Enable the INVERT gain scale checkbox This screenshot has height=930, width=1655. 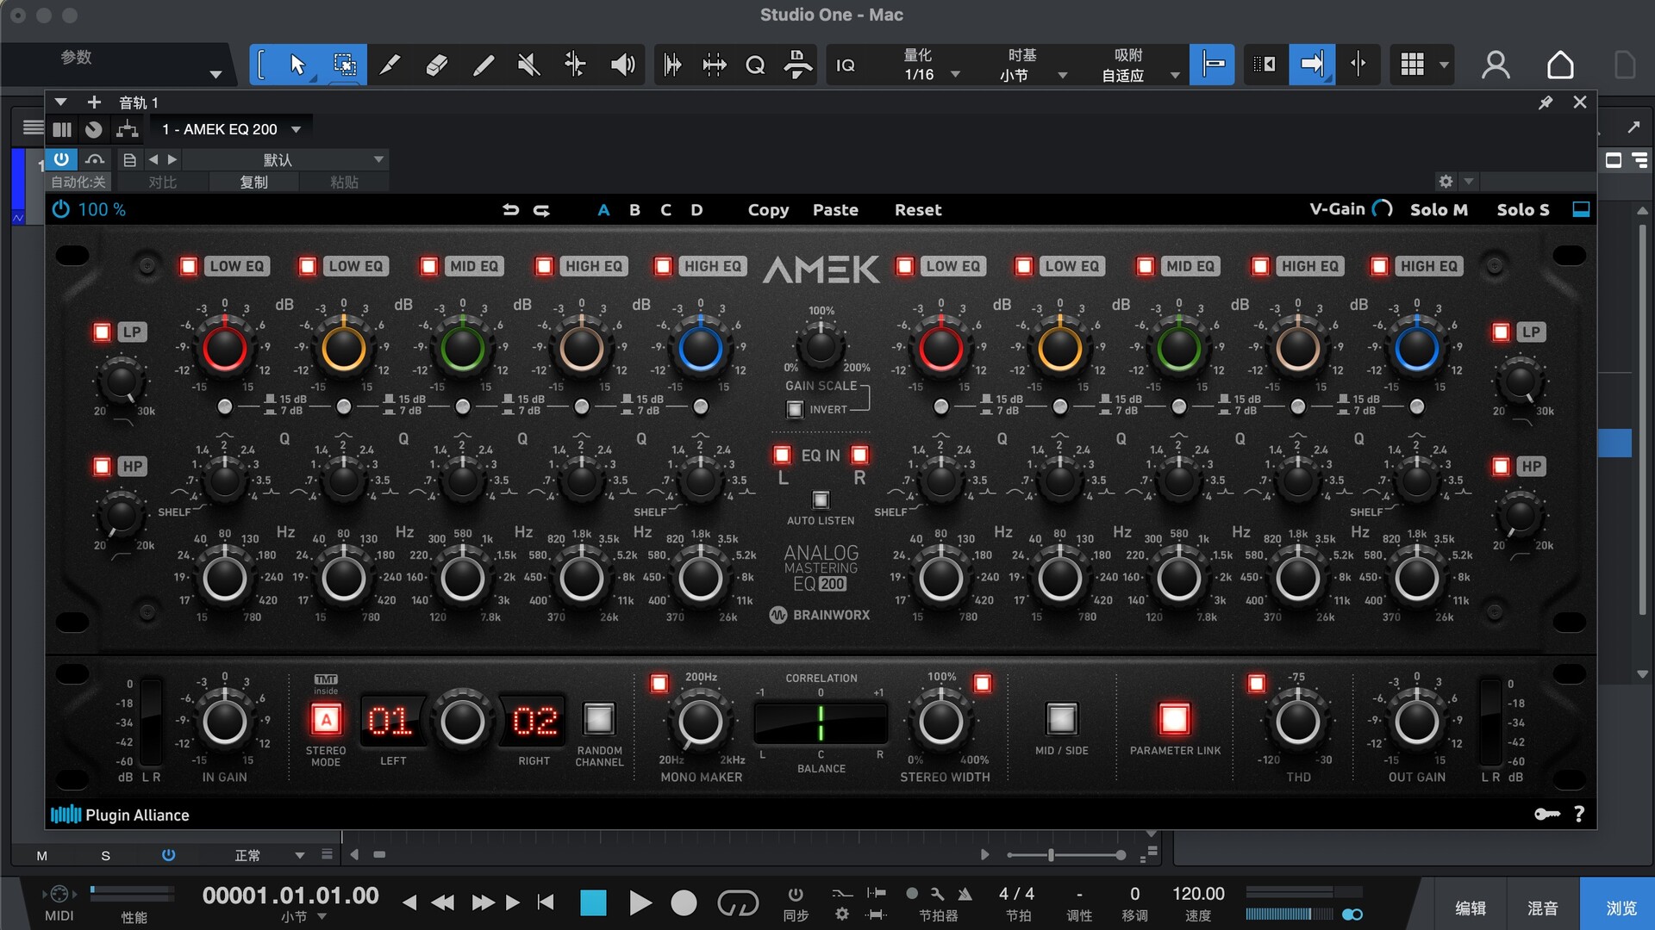point(795,410)
